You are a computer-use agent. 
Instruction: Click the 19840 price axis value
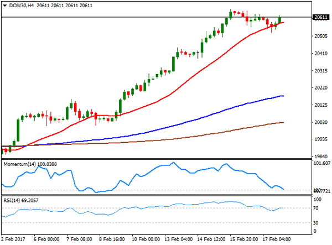click(x=321, y=157)
